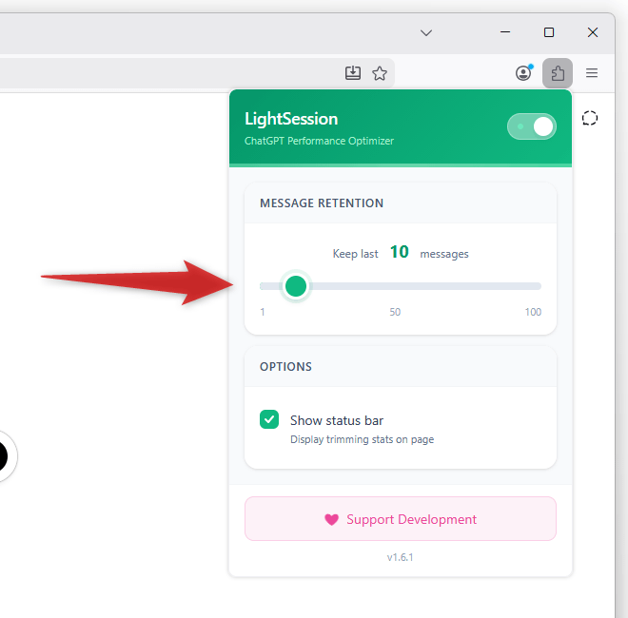Open the Firefox hamburger application menu

pos(592,73)
